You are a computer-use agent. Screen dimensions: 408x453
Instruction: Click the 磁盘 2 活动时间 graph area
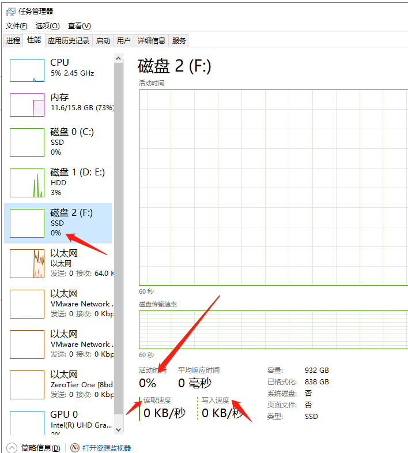(273, 188)
